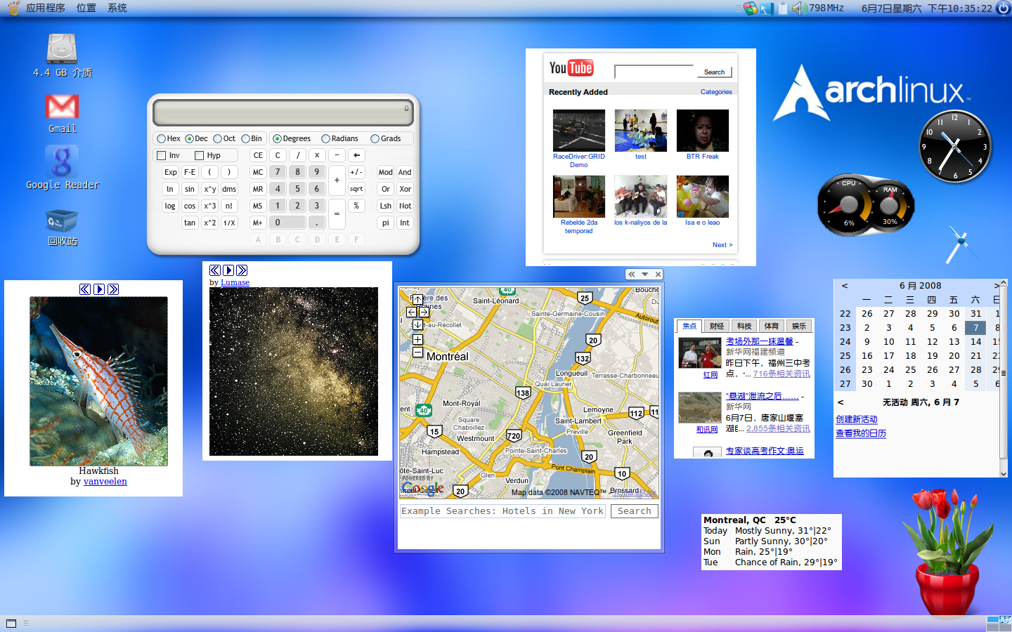Show next photo in Lumase gadget
This screenshot has width=1012, height=632.
pyautogui.click(x=242, y=270)
